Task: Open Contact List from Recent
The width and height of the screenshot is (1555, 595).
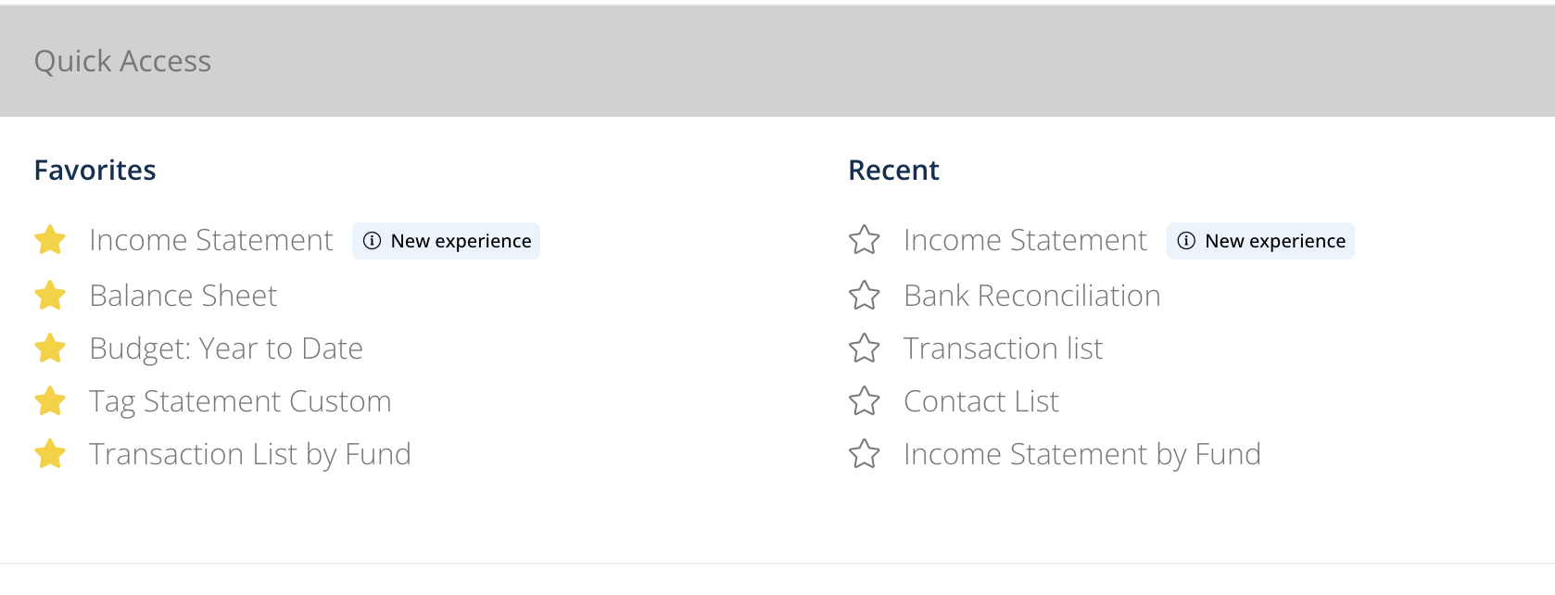Action: point(980,401)
